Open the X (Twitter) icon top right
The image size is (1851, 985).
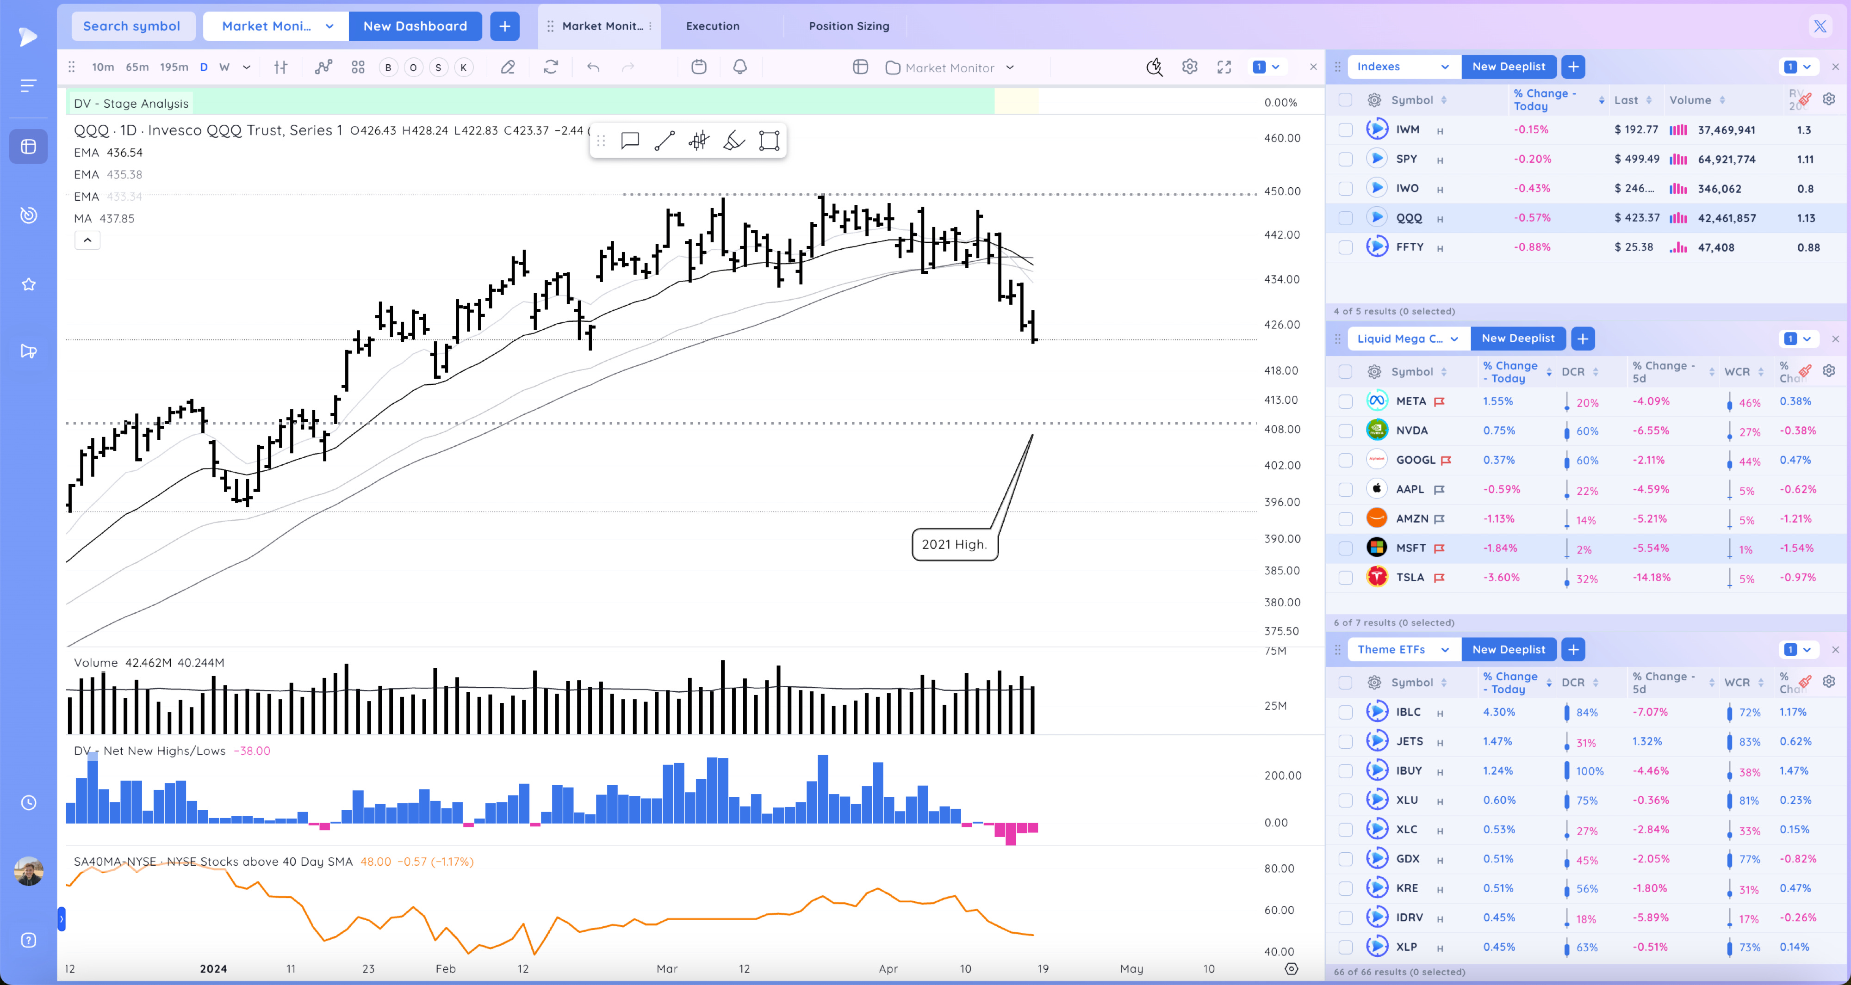[1820, 26]
